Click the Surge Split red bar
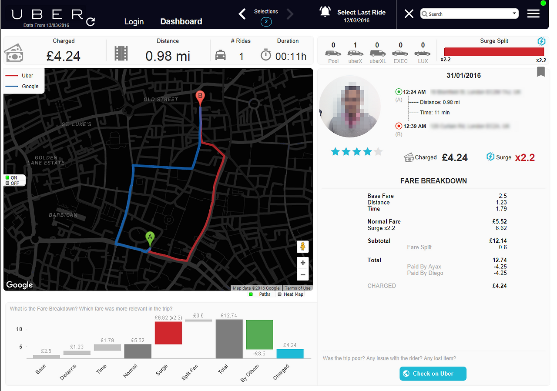 pos(494,52)
